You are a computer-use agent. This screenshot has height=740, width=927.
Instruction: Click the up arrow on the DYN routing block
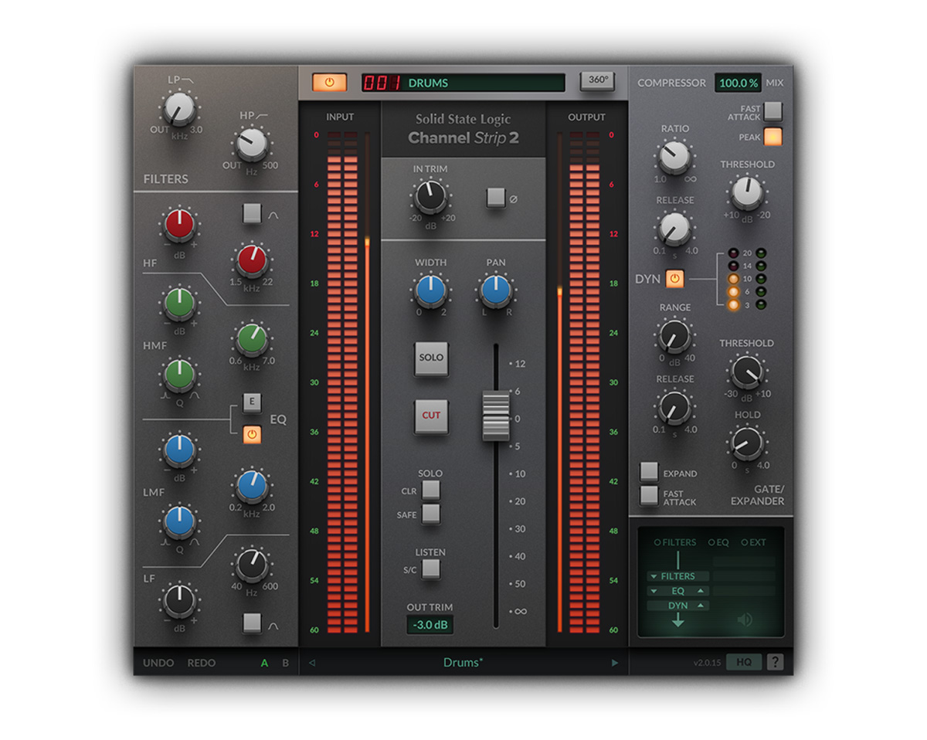pyautogui.click(x=701, y=606)
